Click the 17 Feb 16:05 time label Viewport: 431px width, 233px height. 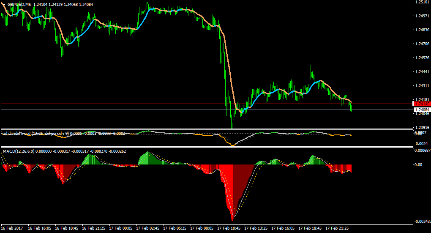click(x=283, y=228)
